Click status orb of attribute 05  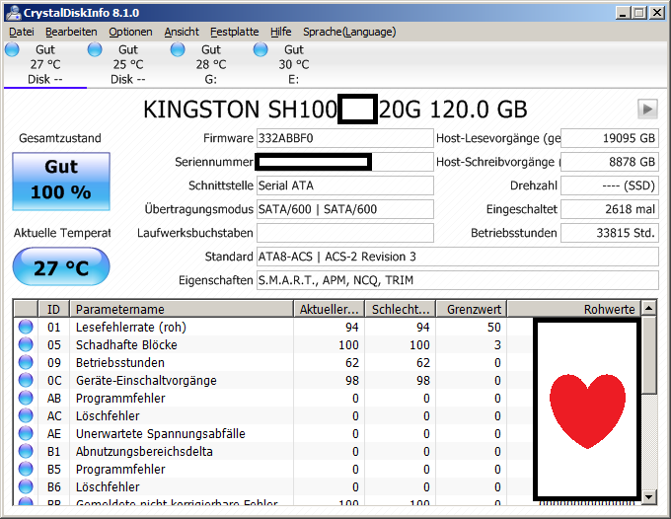pyautogui.click(x=26, y=344)
